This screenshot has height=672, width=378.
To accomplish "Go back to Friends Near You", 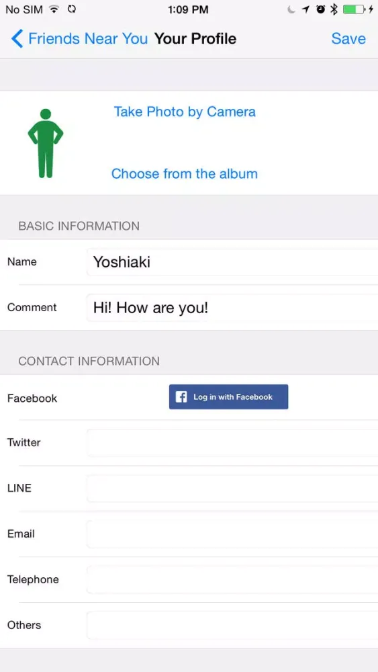I will pos(80,38).
